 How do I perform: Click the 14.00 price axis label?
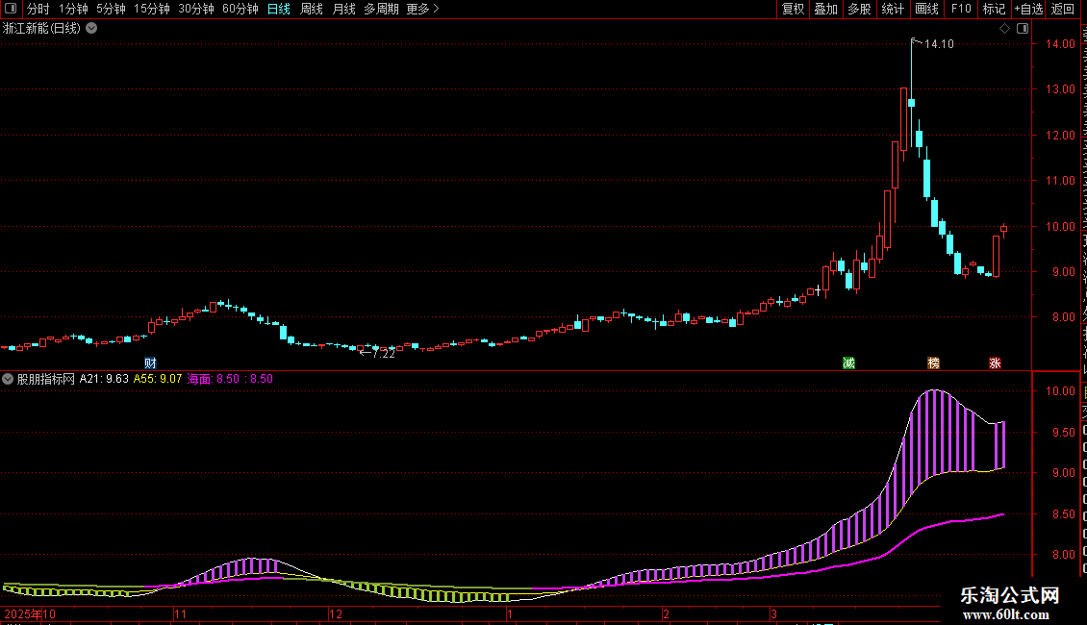(x=1060, y=43)
